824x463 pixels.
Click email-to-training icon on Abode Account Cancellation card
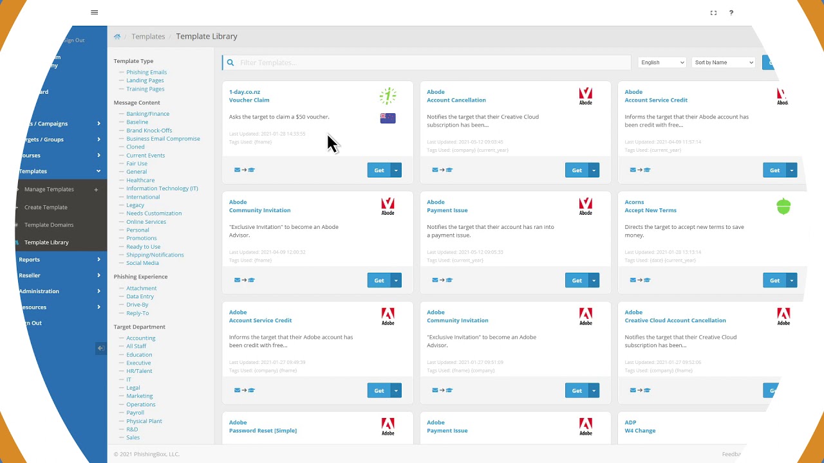coord(442,170)
